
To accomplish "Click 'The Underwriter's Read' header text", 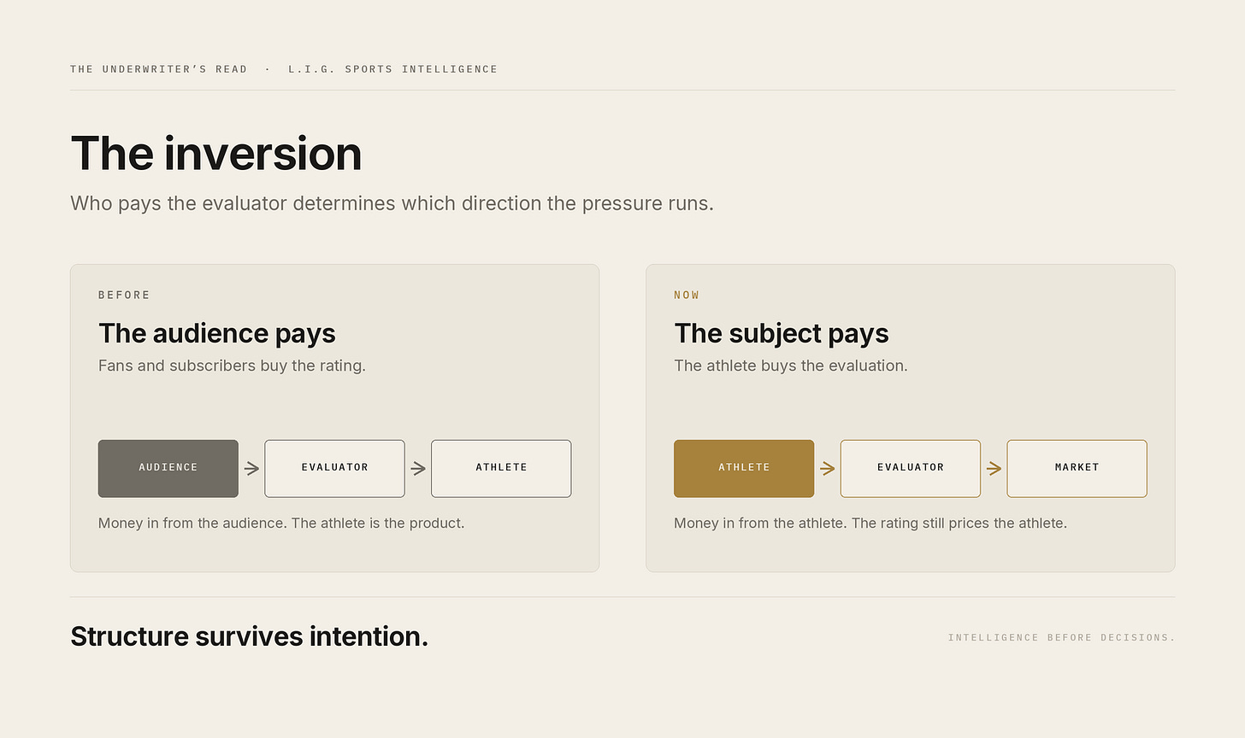I will click(159, 69).
